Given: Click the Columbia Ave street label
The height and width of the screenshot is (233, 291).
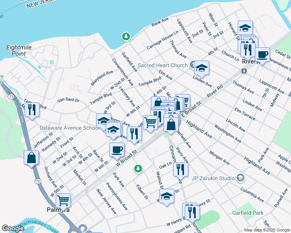Looking at the screenshot, I should (252, 195).
